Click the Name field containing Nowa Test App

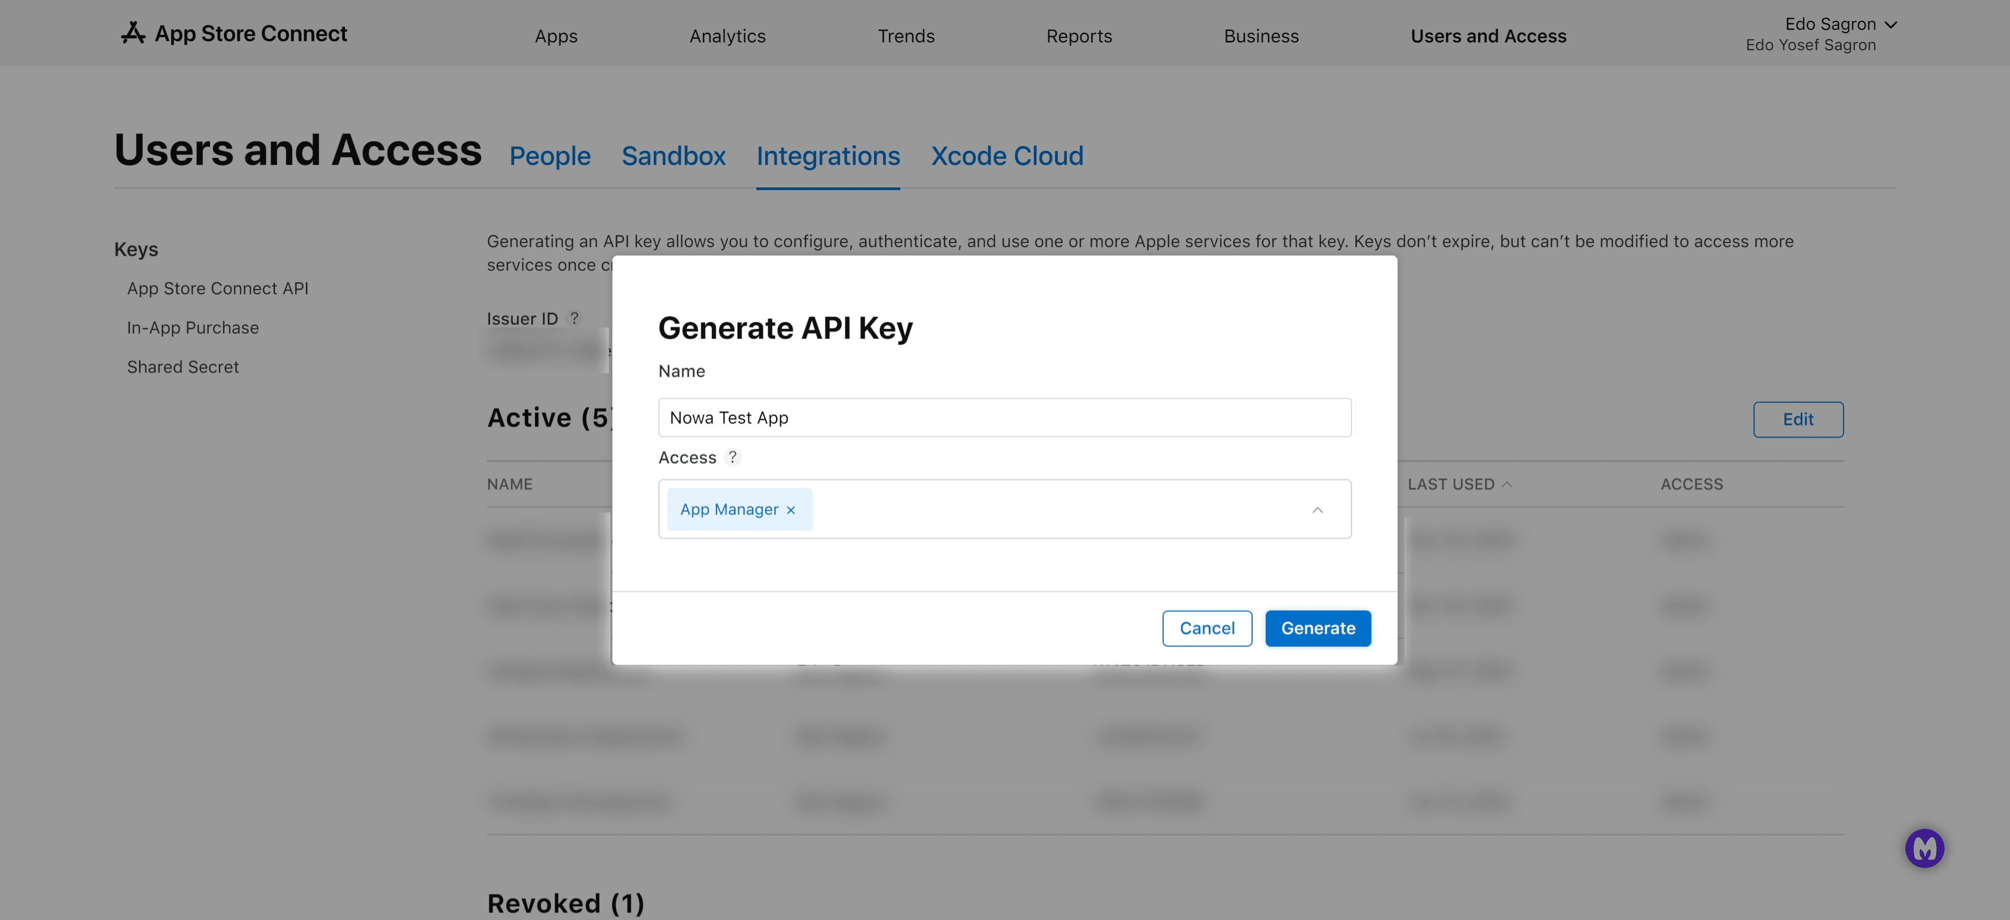coord(1003,417)
